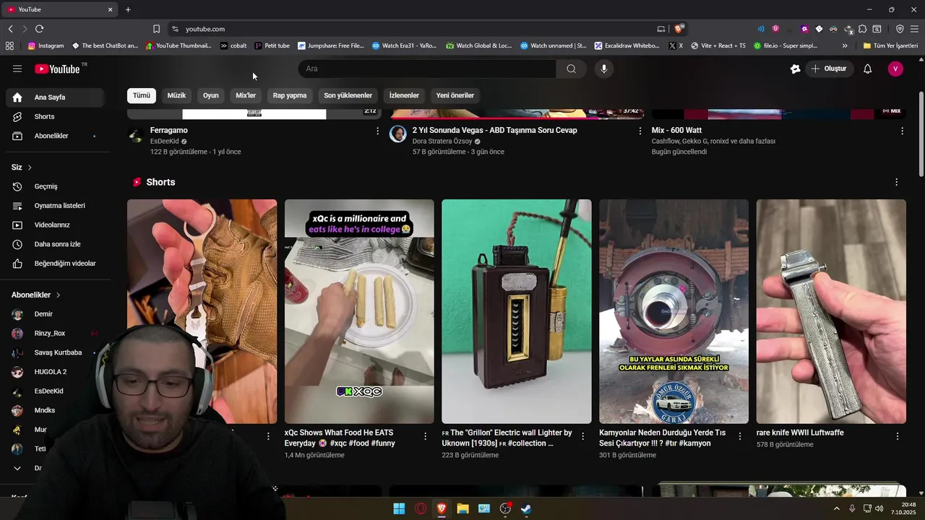Open a new browser tab
The image size is (925, 520).
[x=128, y=9]
